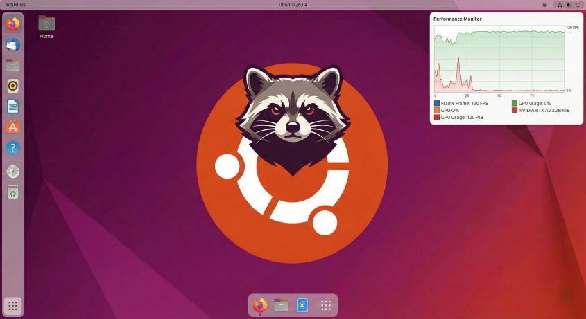Click the Performance Monitor graph area

[x=499, y=59]
